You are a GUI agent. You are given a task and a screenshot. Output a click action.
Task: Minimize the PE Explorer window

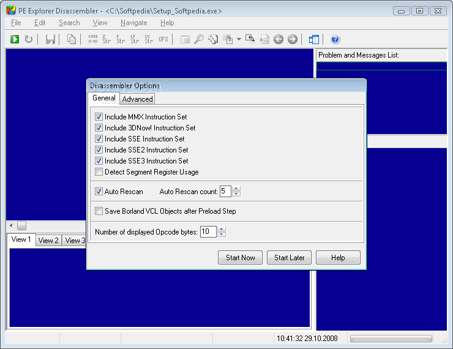pos(402,11)
